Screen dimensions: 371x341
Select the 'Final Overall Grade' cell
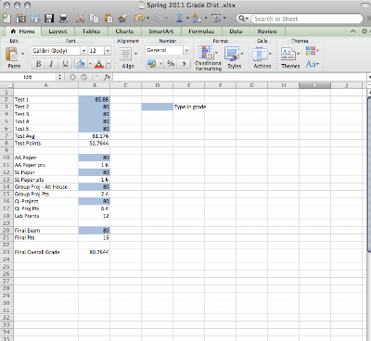(x=46, y=252)
